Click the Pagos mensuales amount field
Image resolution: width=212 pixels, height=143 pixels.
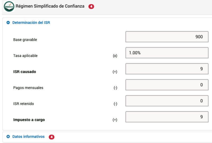167,85
